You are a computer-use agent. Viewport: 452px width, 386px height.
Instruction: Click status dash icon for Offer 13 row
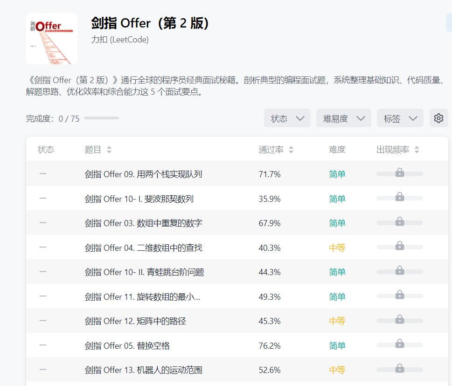click(43, 370)
